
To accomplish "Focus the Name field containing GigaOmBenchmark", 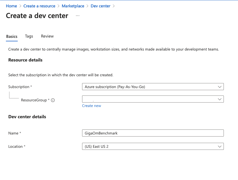I will tap(153, 133).
